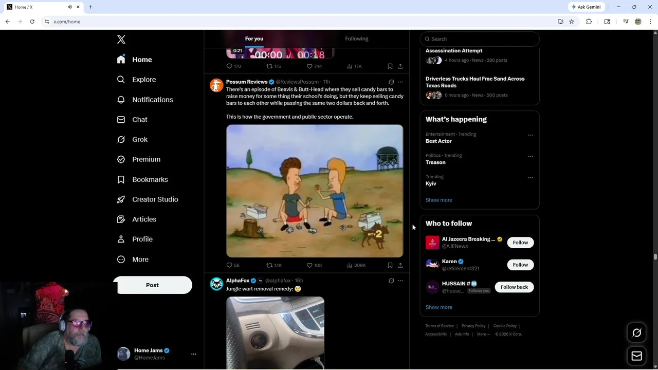
Task: Open Grok action on Possum Reviews post
Action: pyautogui.click(x=391, y=82)
